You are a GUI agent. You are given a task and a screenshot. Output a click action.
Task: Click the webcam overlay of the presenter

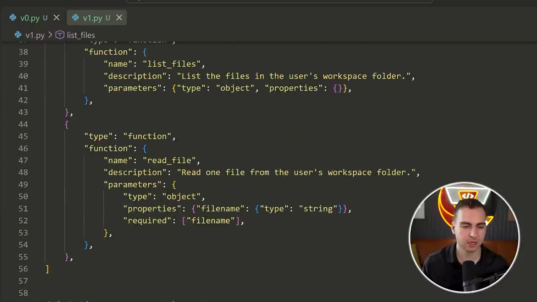(464, 237)
